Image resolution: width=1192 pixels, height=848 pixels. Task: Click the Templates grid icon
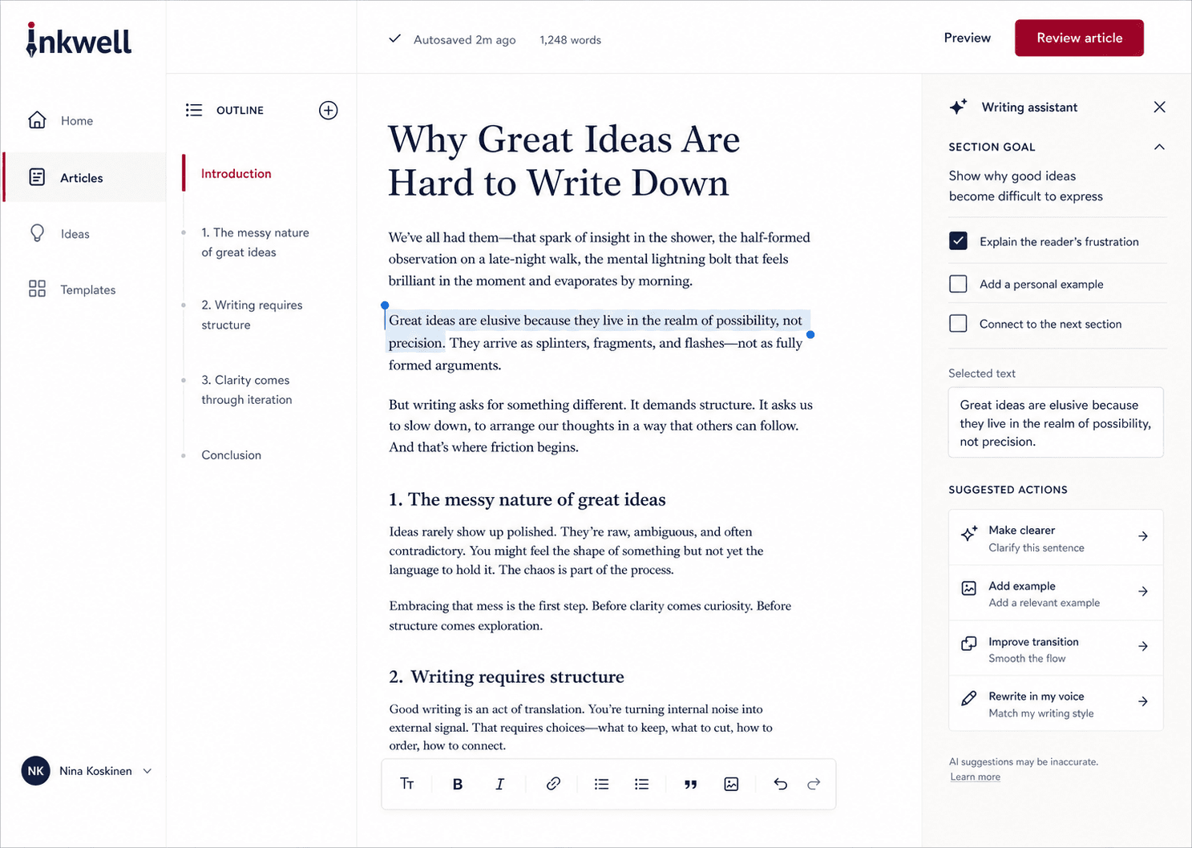(37, 289)
